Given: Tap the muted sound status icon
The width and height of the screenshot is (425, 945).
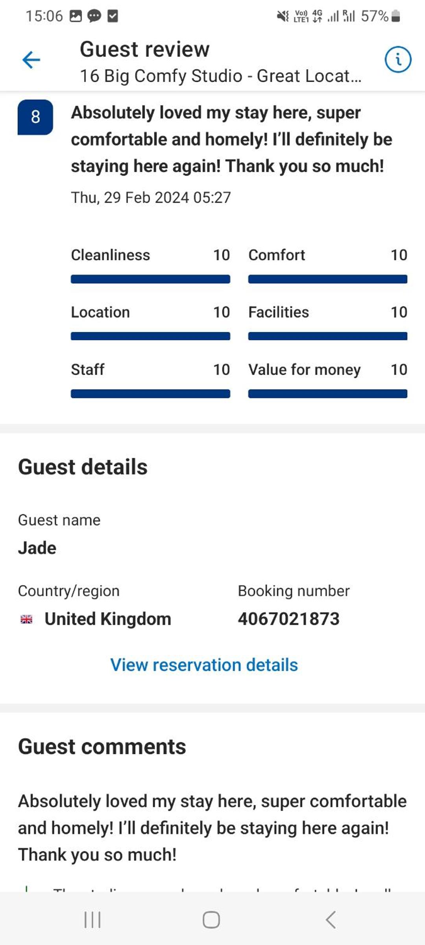Looking at the screenshot, I should pyautogui.click(x=283, y=16).
